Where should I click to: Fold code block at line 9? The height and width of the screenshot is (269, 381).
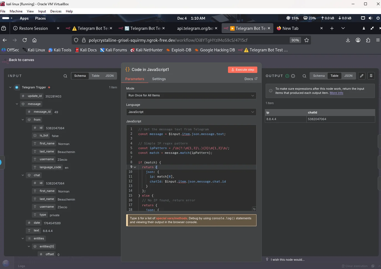(135, 167)
